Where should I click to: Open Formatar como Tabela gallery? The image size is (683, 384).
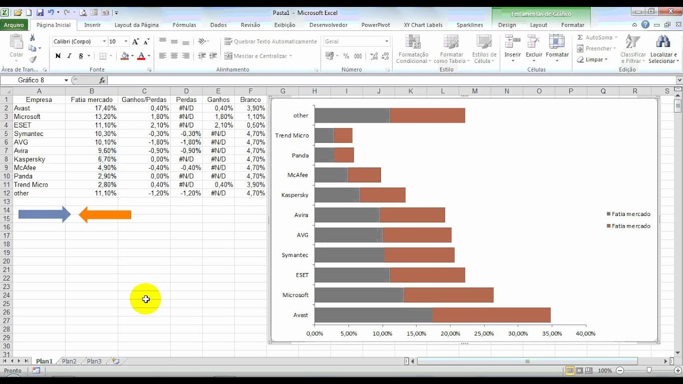451,49
